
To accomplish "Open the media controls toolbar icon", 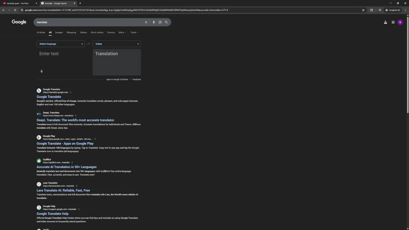I will pyautogui.click(x=380, y=10).
